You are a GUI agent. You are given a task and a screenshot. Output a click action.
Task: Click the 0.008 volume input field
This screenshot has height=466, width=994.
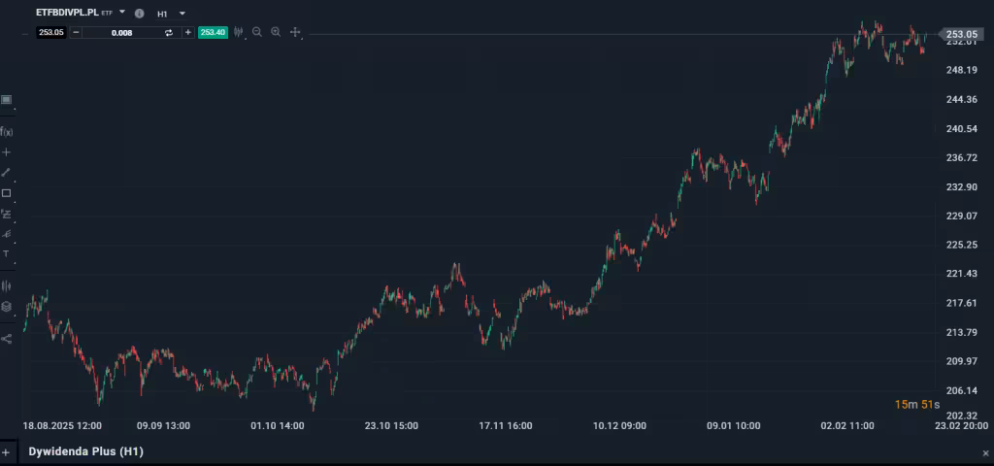pos(122,32)
